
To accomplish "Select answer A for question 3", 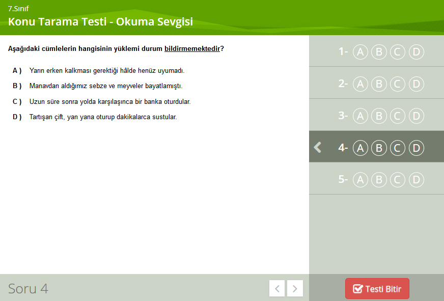I will coord(360,116).
